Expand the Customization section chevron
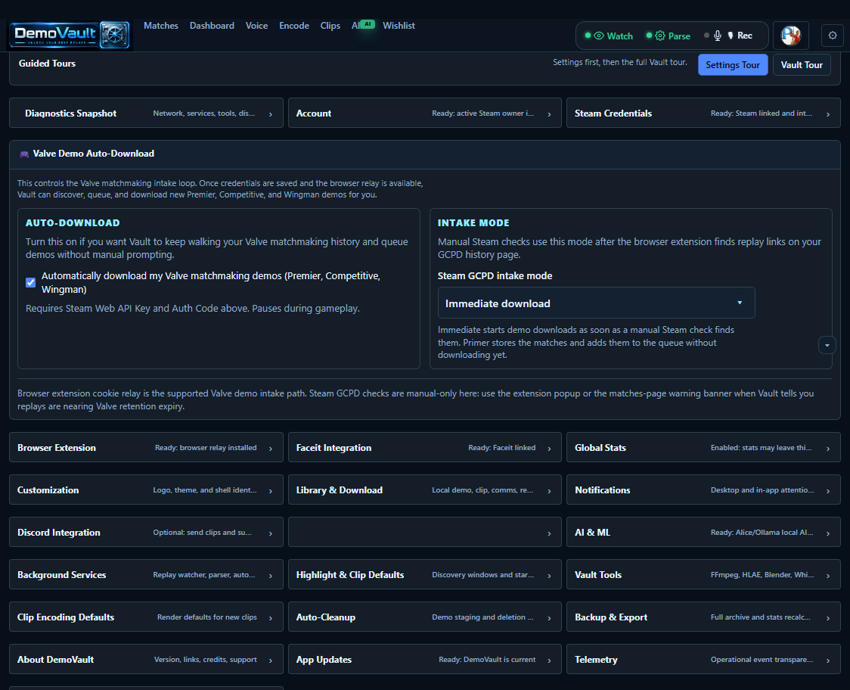 [271, 491]
